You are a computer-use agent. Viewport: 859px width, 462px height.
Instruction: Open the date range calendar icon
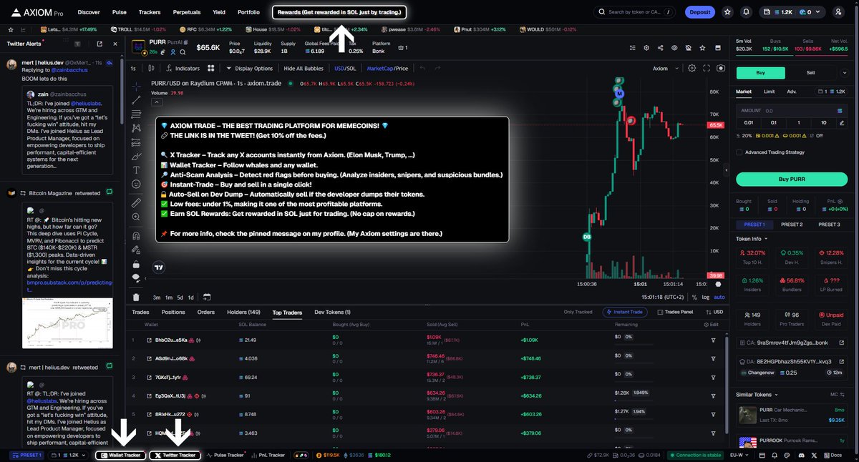tap(207, 297)
